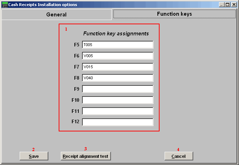The height and width of the screenshot is (165, 239).
Task: Minimize the Cash Receipts Installation options window
Action: [x=222, y=5]
